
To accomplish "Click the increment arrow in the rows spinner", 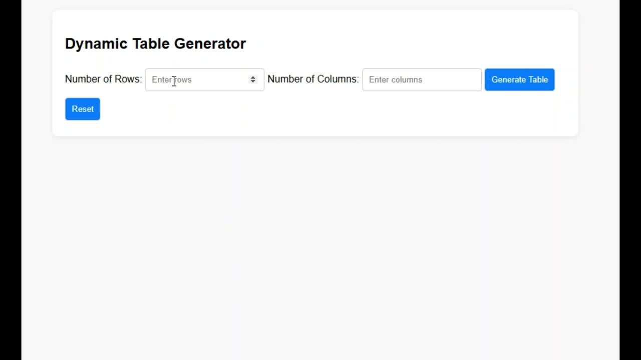I will (x=253, y=77).
